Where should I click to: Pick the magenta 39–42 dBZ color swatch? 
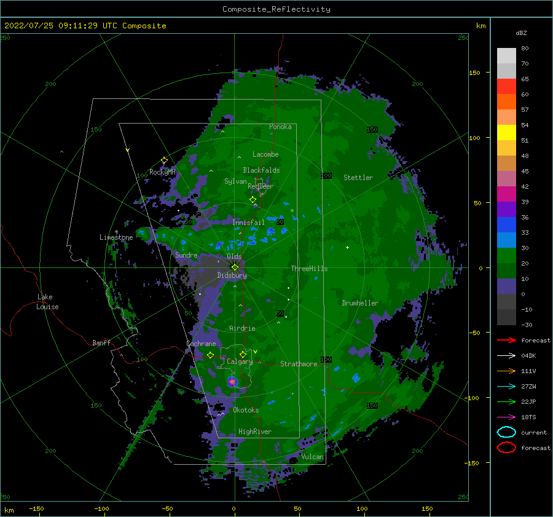point(506,194)
